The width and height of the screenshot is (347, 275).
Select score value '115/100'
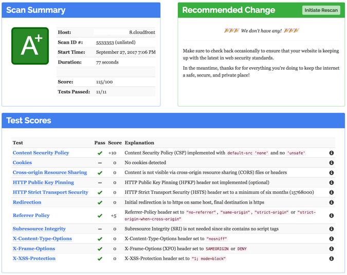(x=104, y=82)
